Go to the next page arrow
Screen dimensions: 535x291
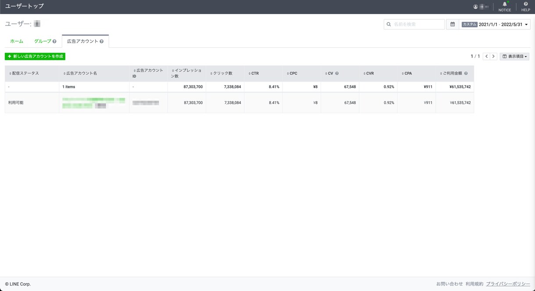click(x=493, y=56)
